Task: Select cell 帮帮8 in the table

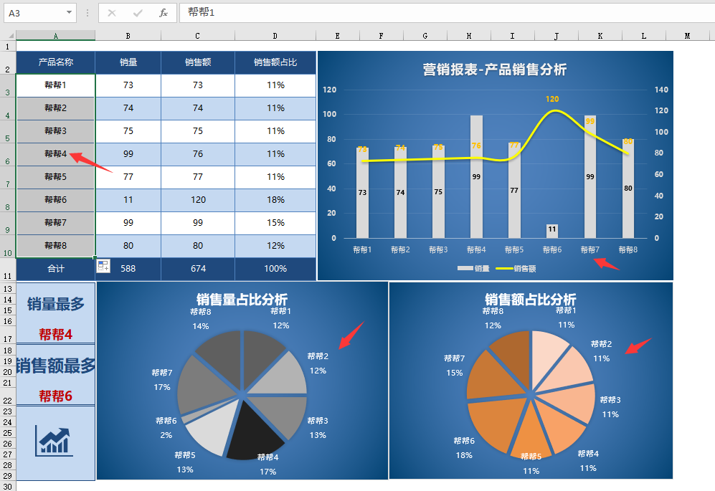Action: (x=56, y=246)
